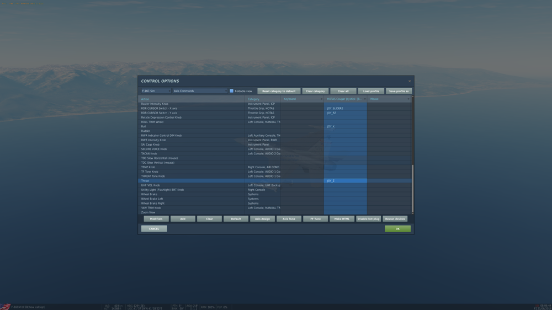Select the THREAT Tone Knob row
The width and height of the screenshot is (552, 310).
click(274, 177)
